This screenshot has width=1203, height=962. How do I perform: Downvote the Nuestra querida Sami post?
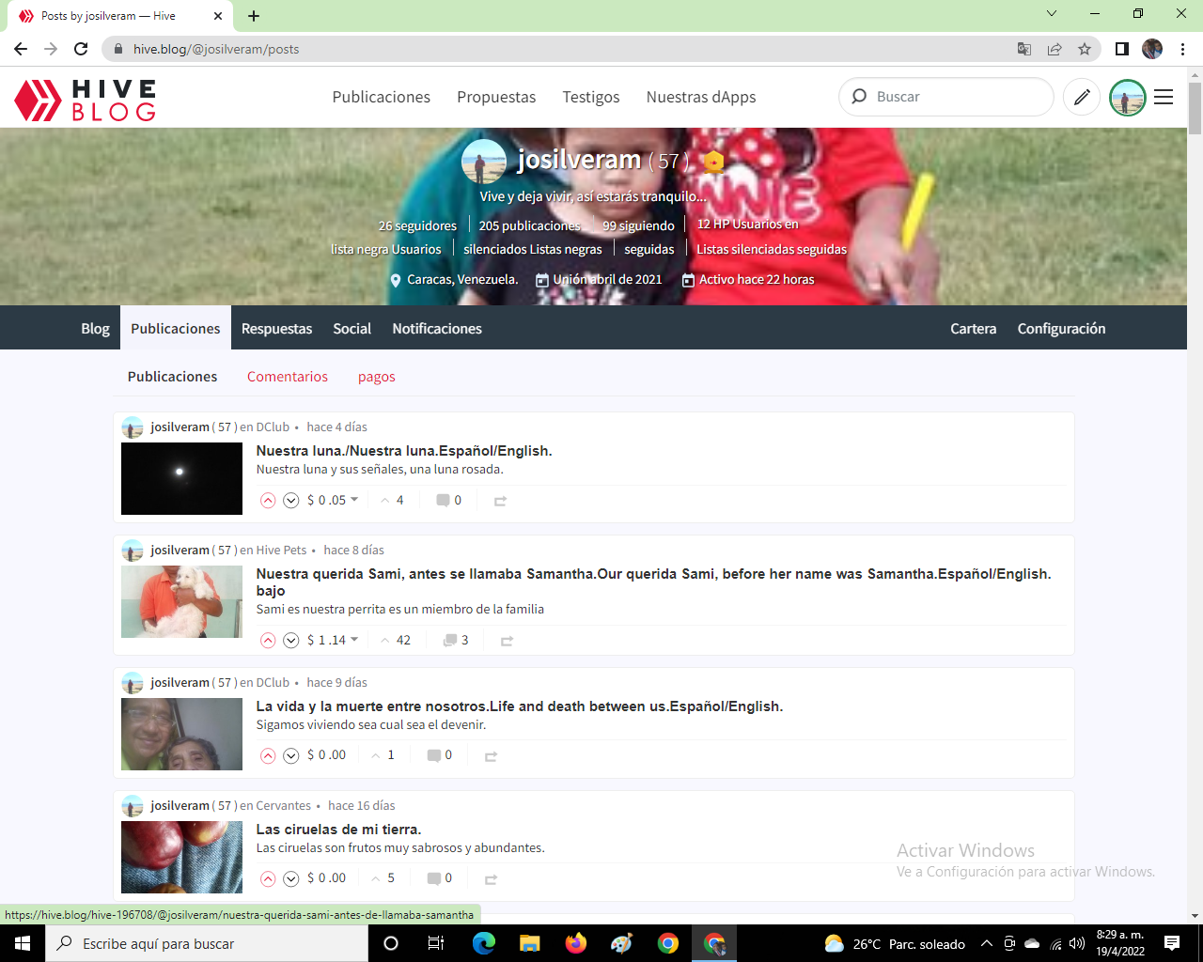[x=291, y=641]
